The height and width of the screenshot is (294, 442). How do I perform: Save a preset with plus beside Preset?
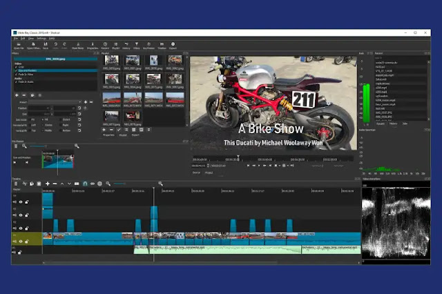pos(86,102)
